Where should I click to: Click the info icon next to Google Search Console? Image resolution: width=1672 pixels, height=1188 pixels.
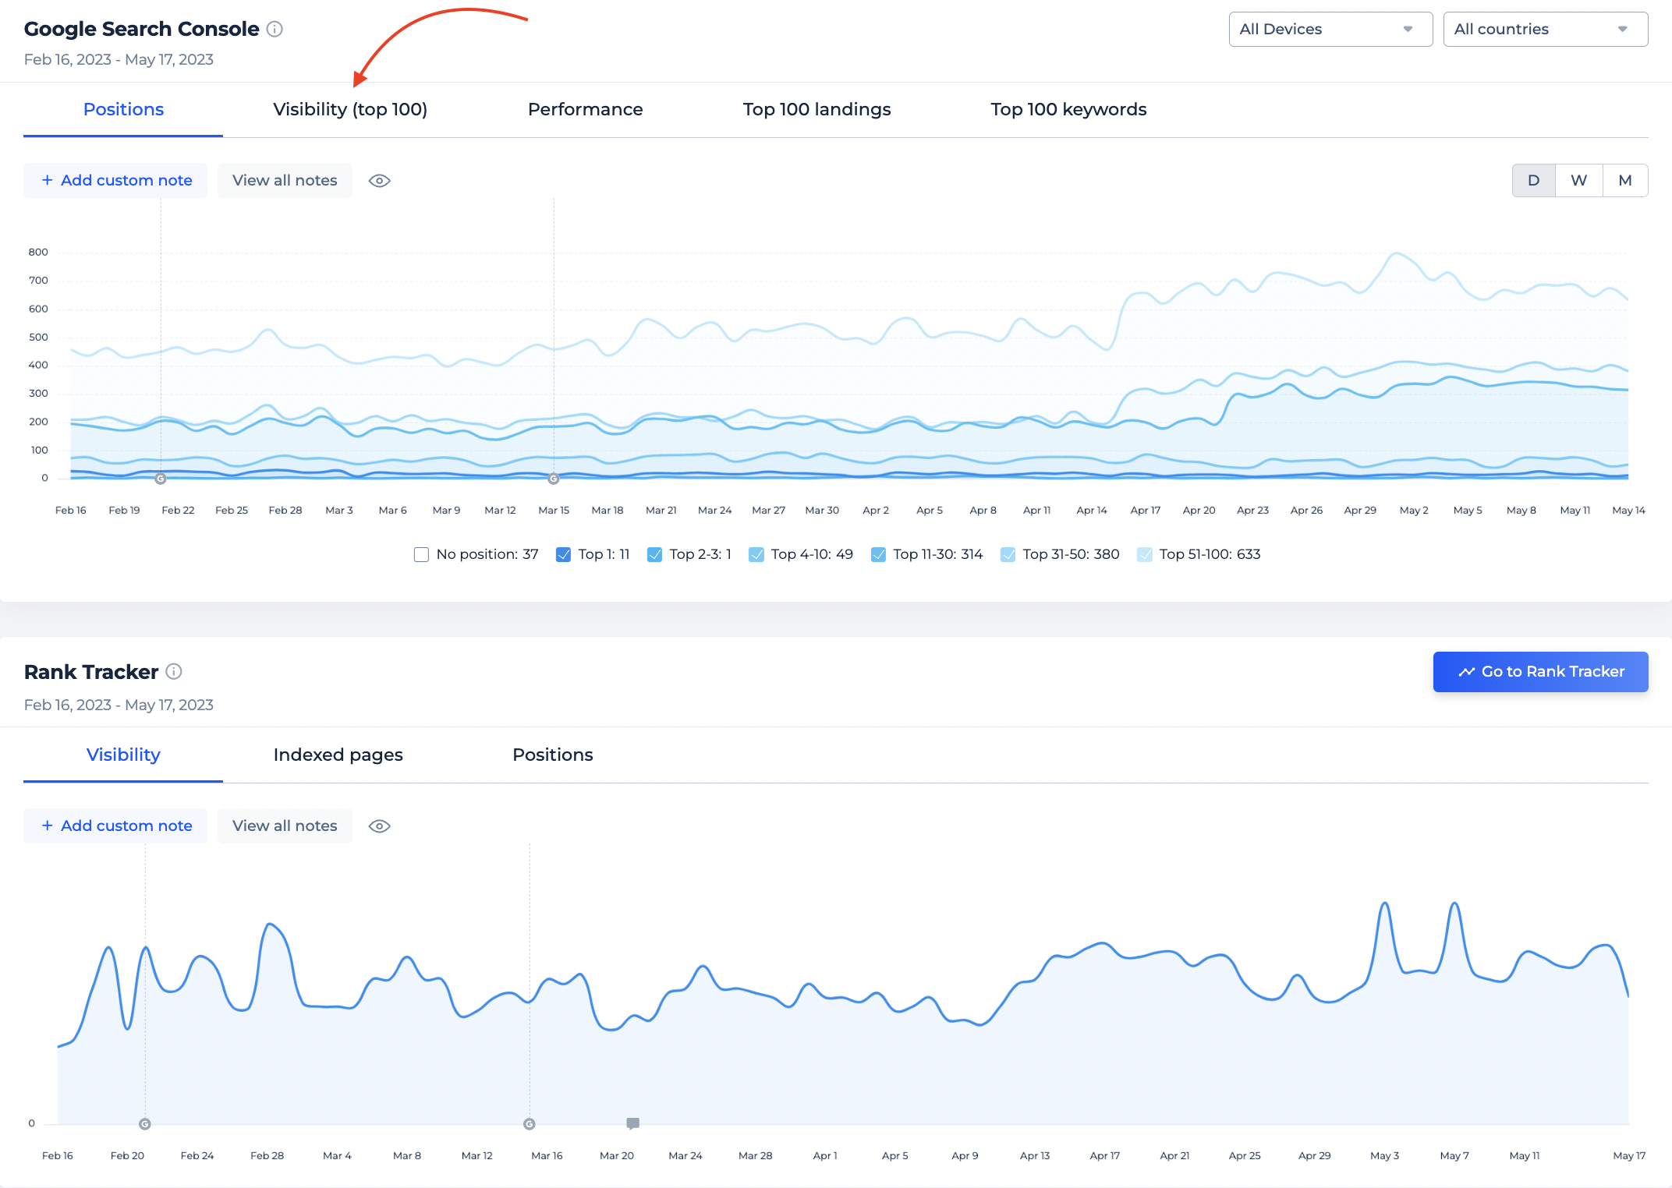click(275, 29)
